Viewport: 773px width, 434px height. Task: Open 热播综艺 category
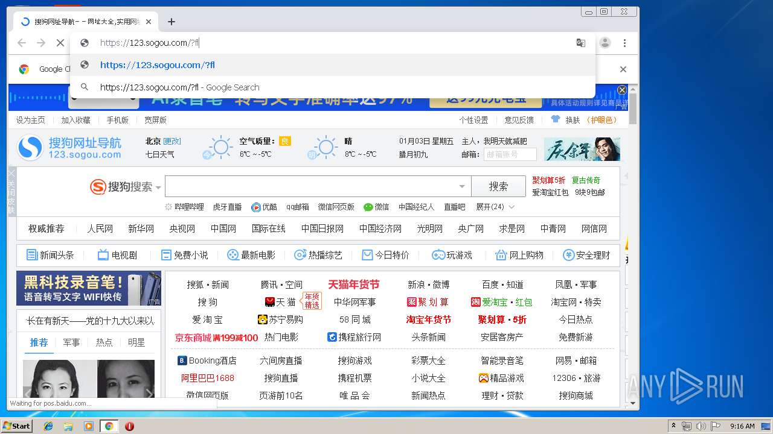tap(318, 255)
